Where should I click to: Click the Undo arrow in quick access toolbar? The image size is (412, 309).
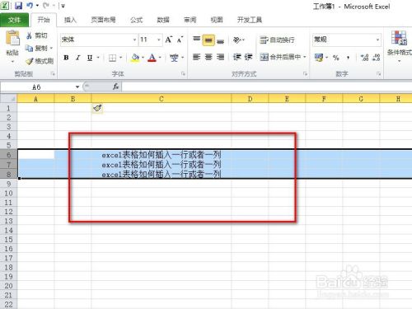point(30,6)
